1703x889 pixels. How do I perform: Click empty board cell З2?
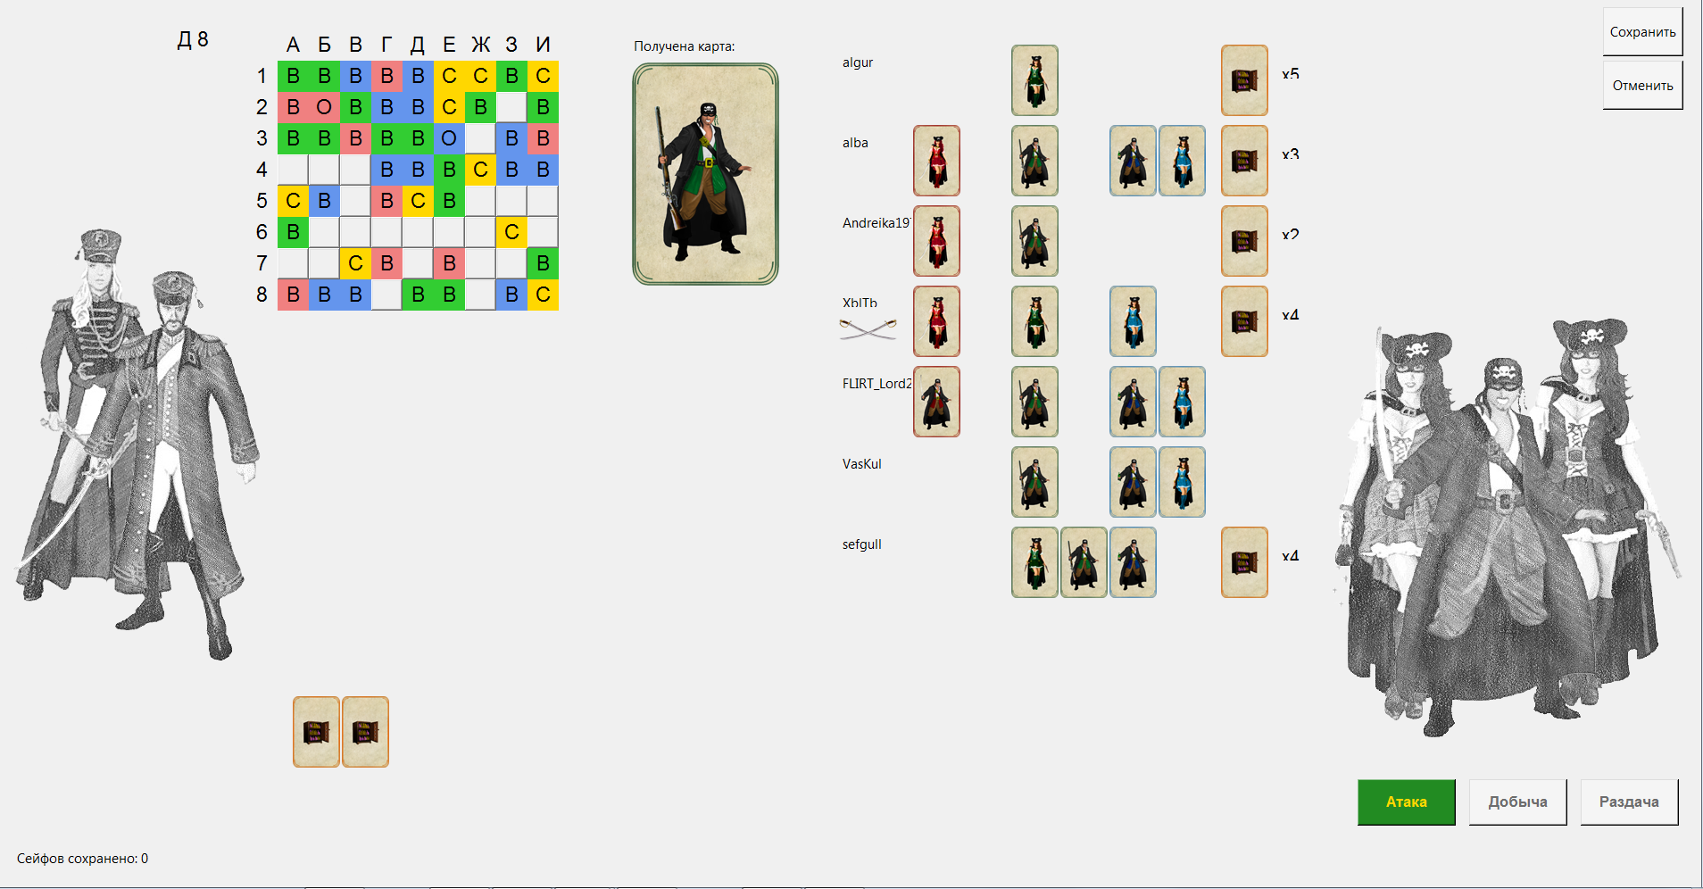511,107
